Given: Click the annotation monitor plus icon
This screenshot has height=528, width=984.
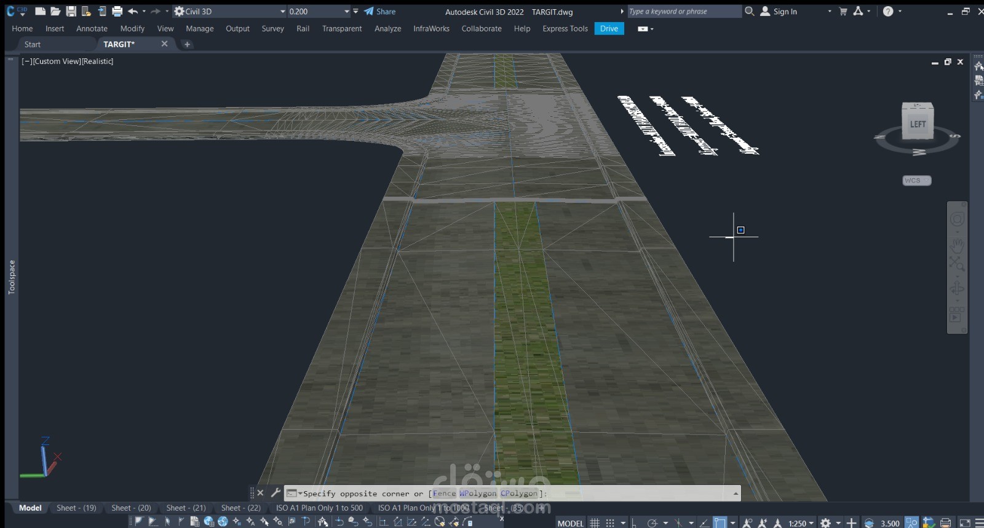Looking at the screenshot, I should pyautogui.click(x=851, y=523).
